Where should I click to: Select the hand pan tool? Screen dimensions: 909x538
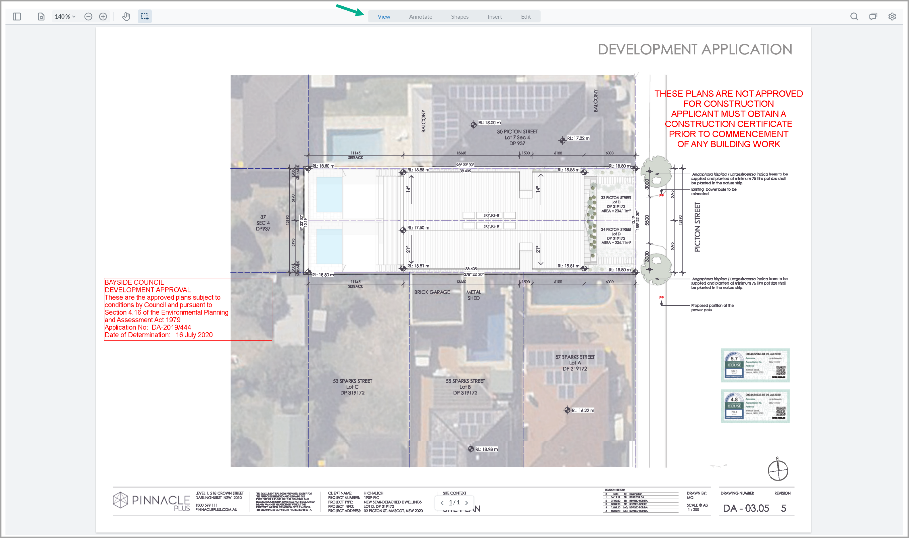[126, 16]
